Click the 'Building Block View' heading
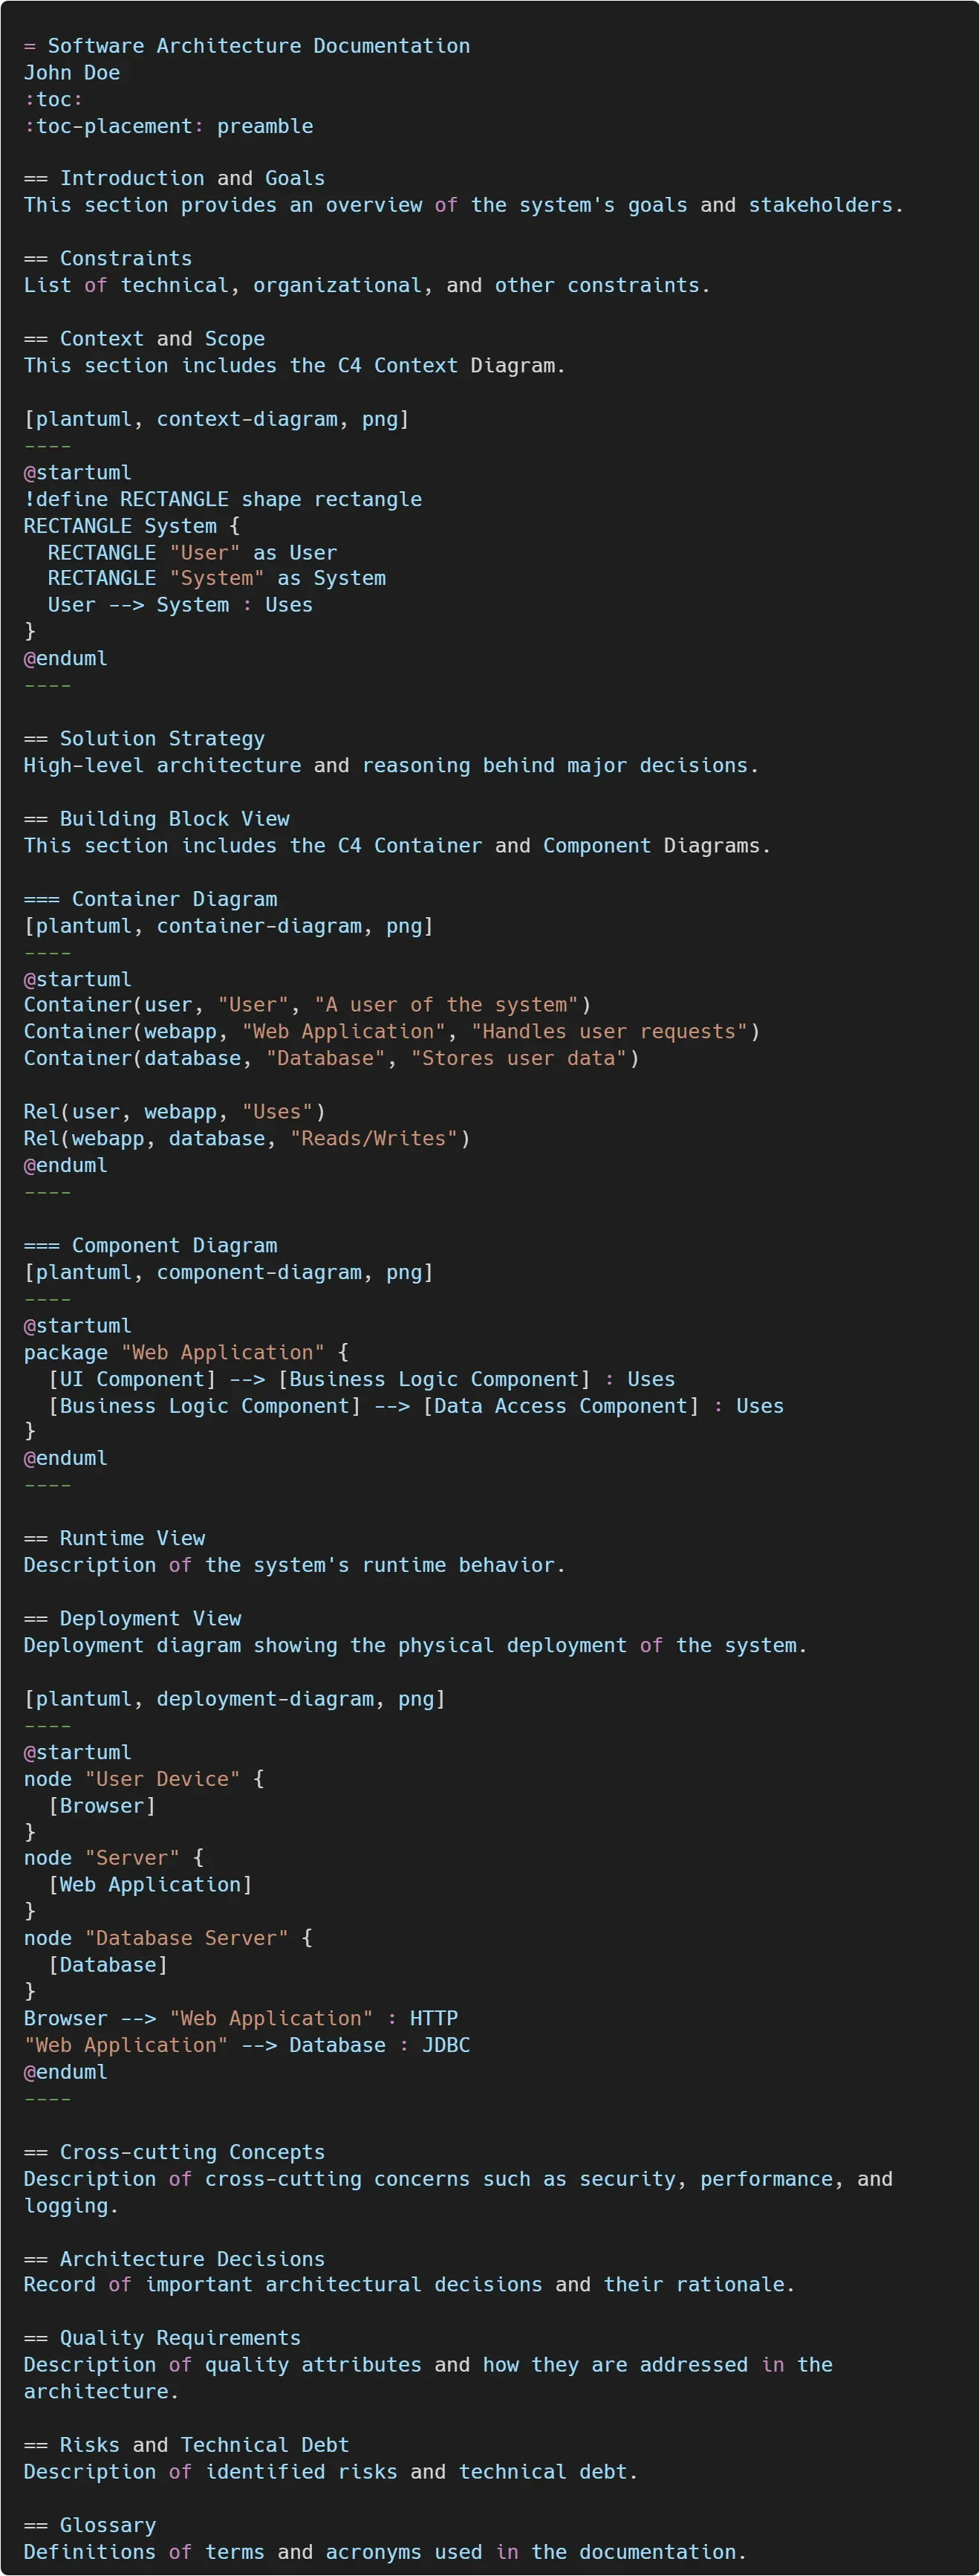979x2576 pixels. [x=175, y=819]
